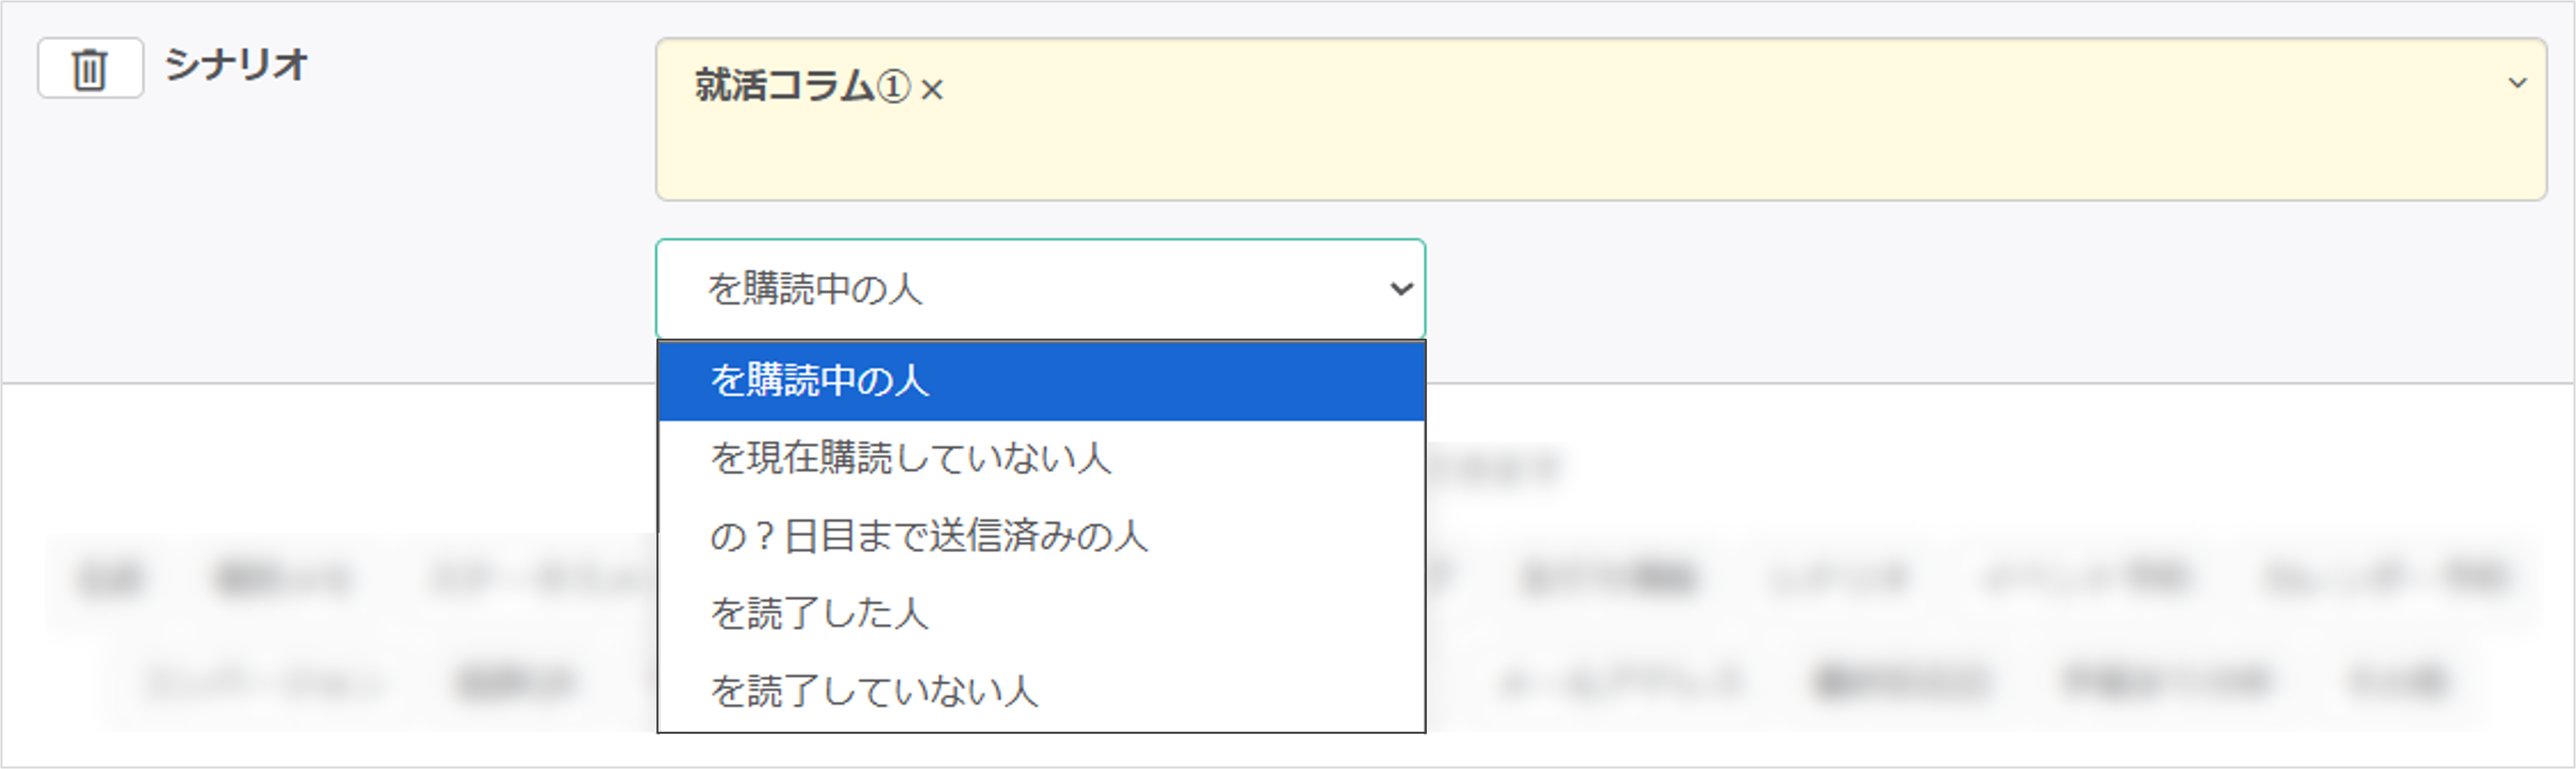Deselect scenario 就活コラム① via its × mark
The height and width of the screenshot is (769, 2576).
932,91
